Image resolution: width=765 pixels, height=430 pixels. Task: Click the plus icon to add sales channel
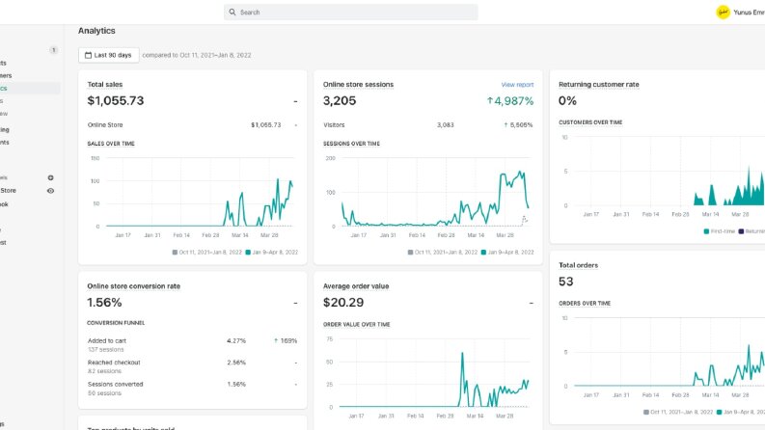coord(50,178)
